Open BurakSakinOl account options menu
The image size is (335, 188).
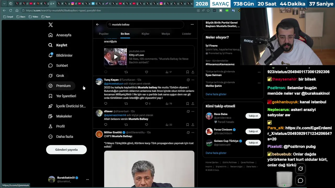pos(87,179)
